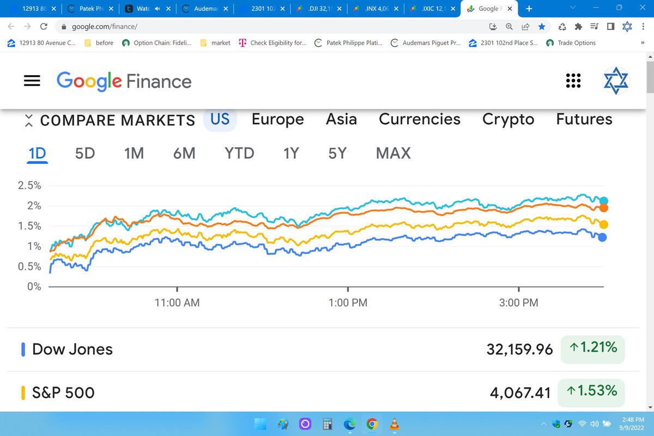Screen dimensions: 654x436
Task: Click the Dow Jones +1.21% change badge
Action: pos(592,349)
